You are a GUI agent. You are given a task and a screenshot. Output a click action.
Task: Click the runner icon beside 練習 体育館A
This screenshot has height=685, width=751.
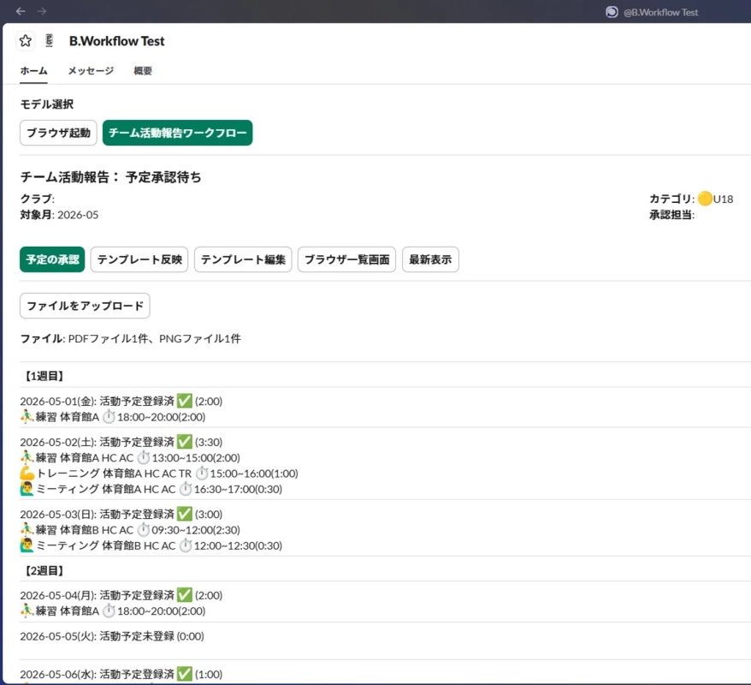click(x=26, y=417)
